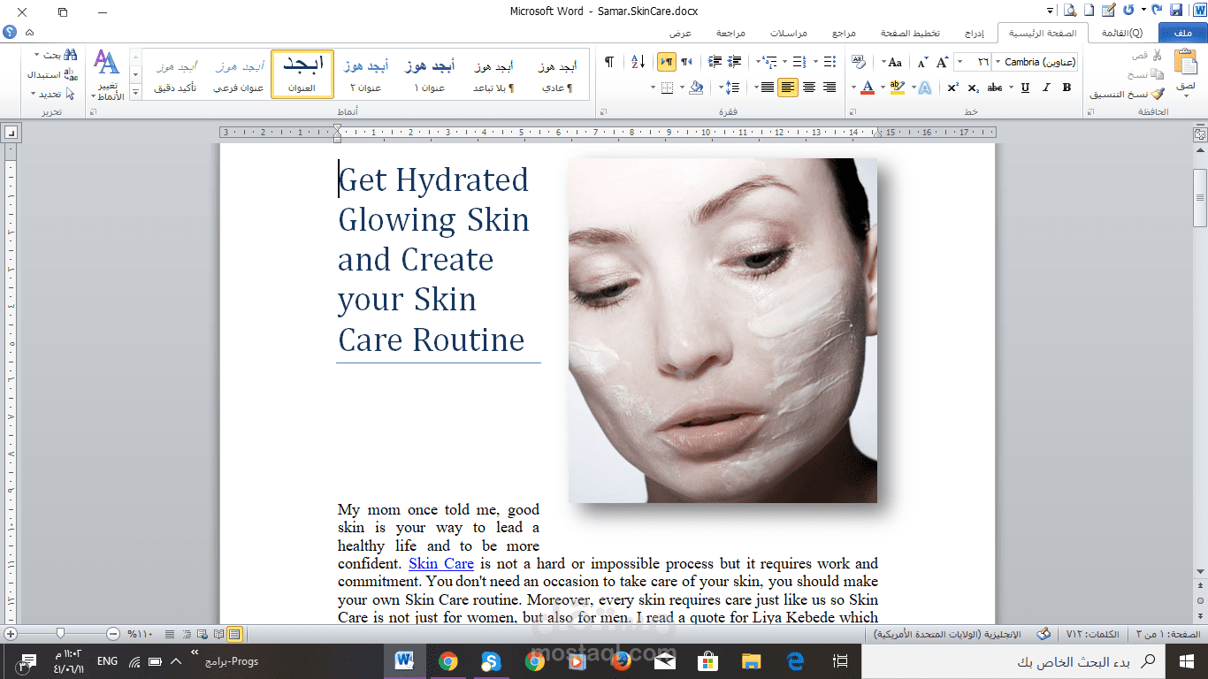Open the Cambria font name dropdown

pos(998,62)
